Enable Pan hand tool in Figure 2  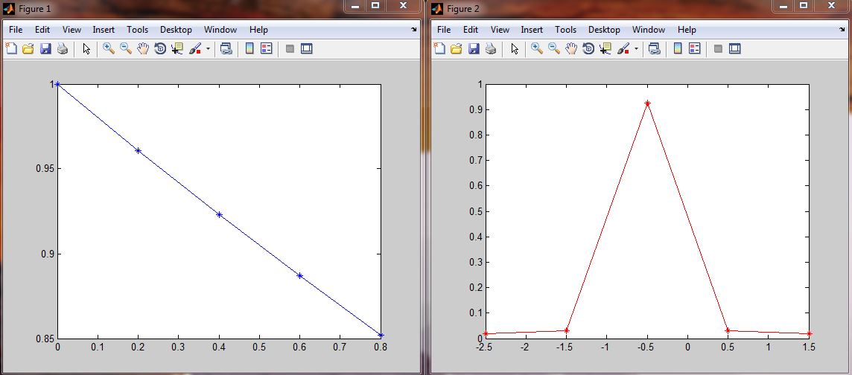tap(571, 48)
